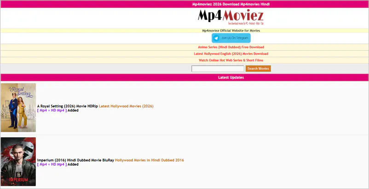Screen dimensions: 369x189
Task: Click the Latest Updates header bar
Action: (184, 78)
